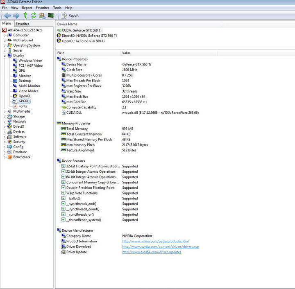Click the Config tree icon

(9, 147)
